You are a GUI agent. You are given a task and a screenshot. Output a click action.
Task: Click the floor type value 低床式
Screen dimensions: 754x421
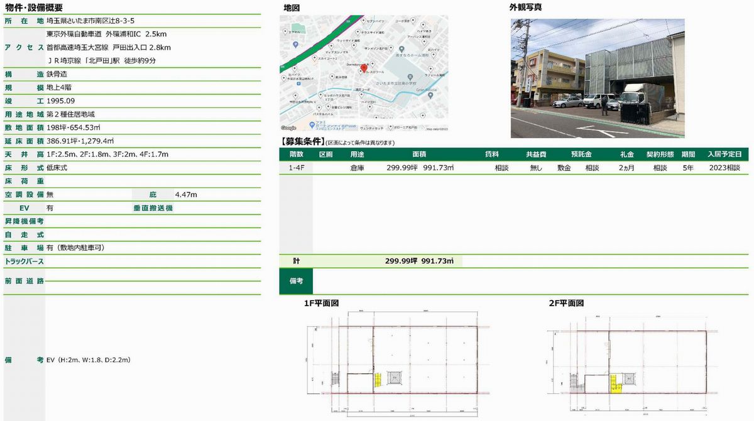tap(57, 168)
